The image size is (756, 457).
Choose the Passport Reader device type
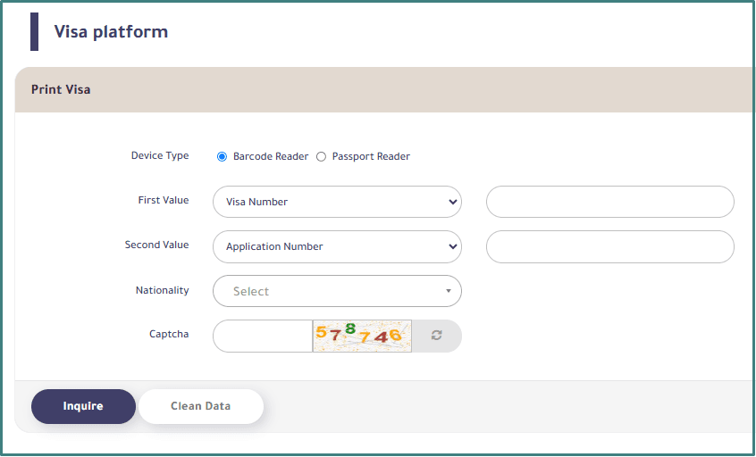click(322, 157)
